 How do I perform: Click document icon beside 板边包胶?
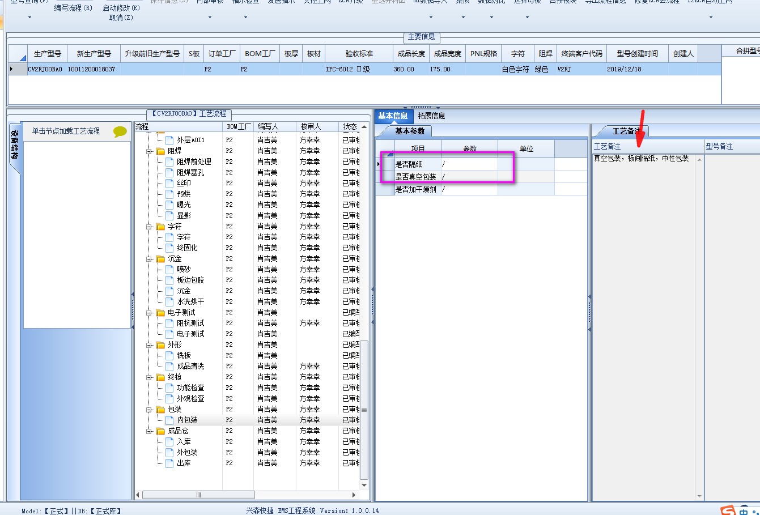tap(169, 280)
